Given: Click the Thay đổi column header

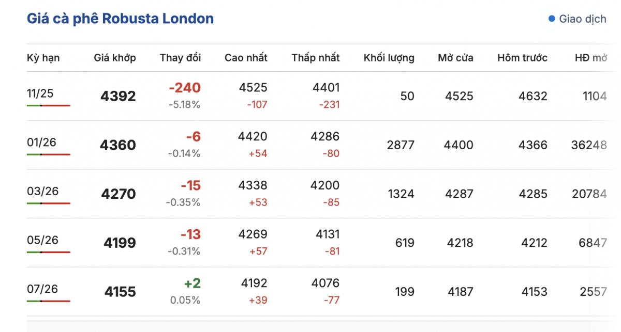Looking at the screenshot, I should click(x=180, y=58).
